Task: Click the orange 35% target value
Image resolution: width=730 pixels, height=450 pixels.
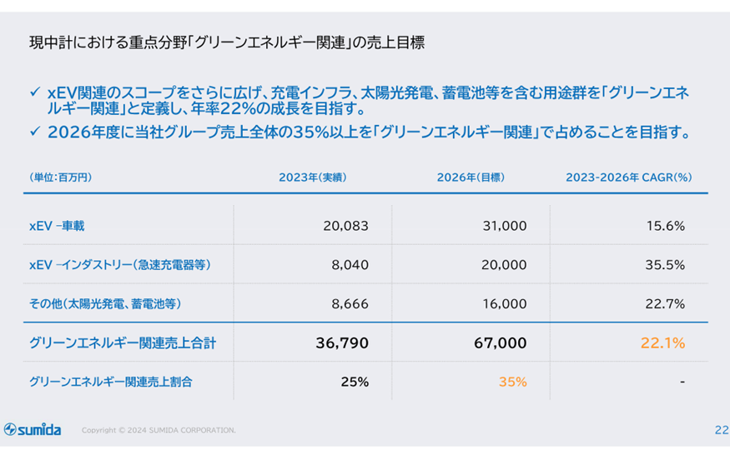Action: (512, 382)
